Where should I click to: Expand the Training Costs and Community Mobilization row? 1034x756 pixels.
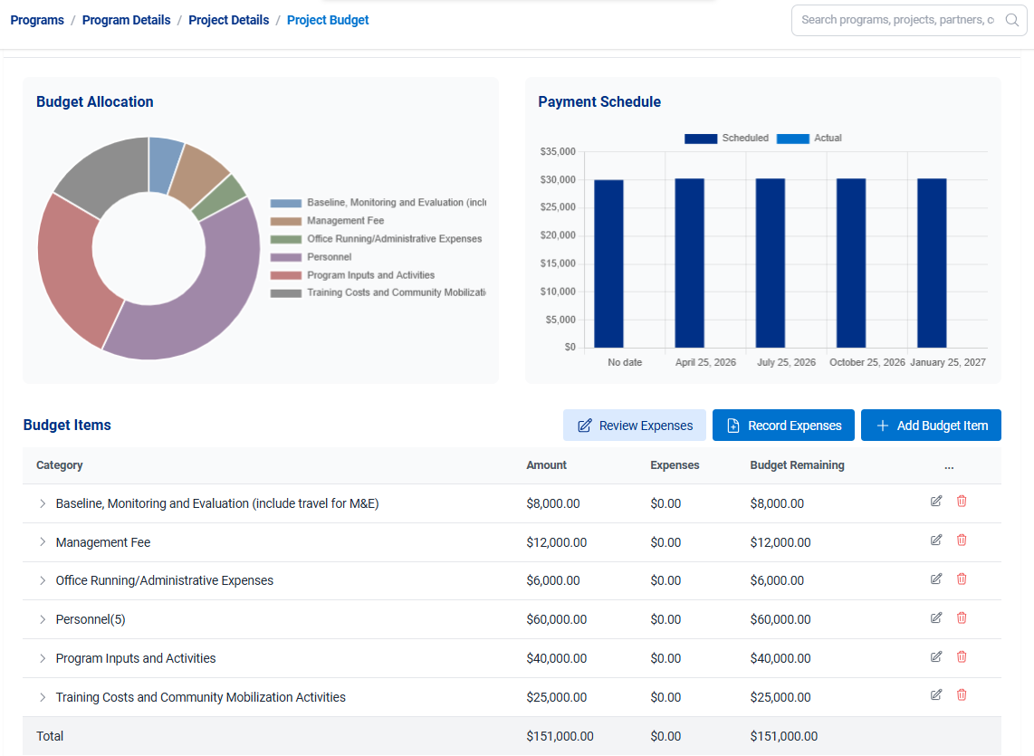point(43,697)
